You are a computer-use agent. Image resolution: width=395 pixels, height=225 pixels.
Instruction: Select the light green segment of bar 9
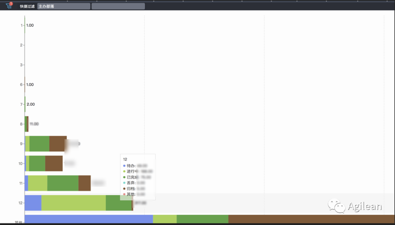27,144
